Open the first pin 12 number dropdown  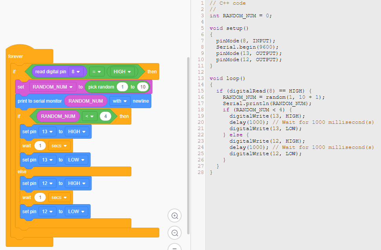pos(47,183)
